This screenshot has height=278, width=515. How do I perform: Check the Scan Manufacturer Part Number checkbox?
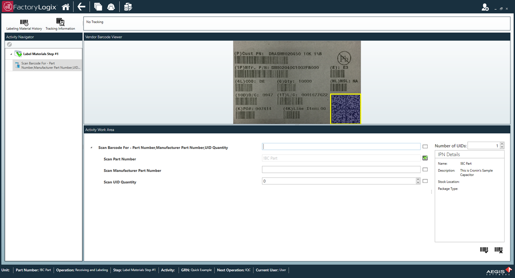[425, 169]
